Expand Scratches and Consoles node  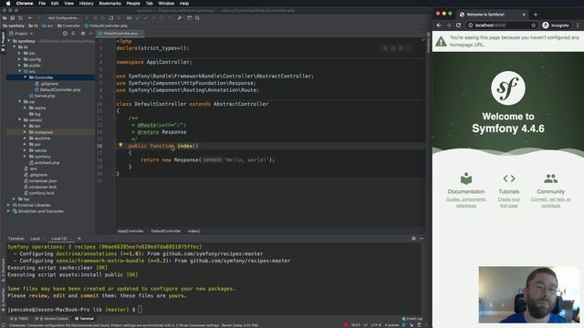click(x=8, y=211)
